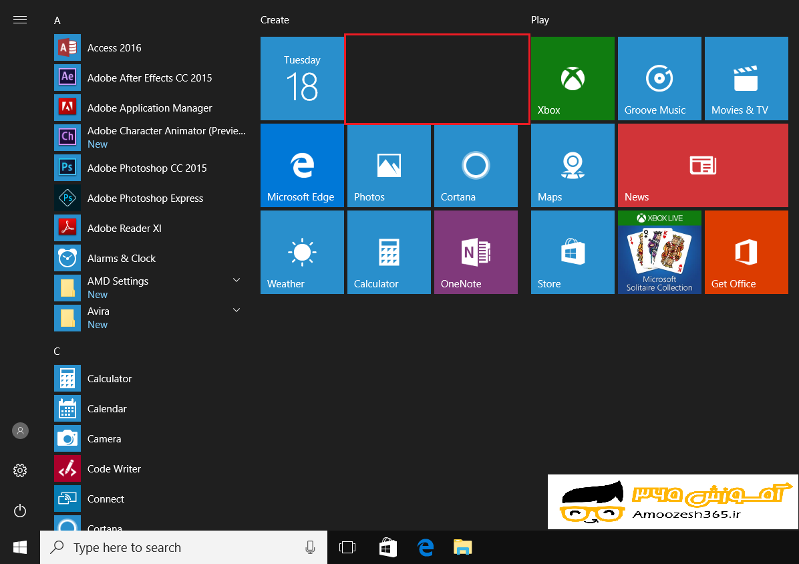
Task: Click the letter A section header
Action: [57, 20]
